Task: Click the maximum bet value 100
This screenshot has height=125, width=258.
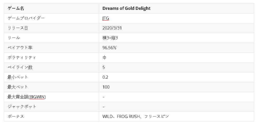Action: [x=106, y=87]
